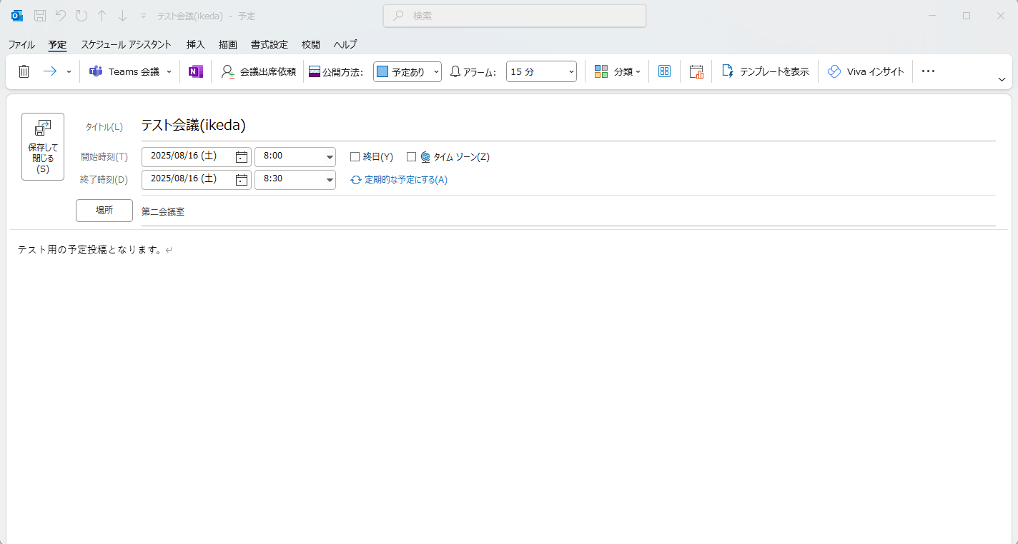Click the Save floppy disk icon

[41, 16]
